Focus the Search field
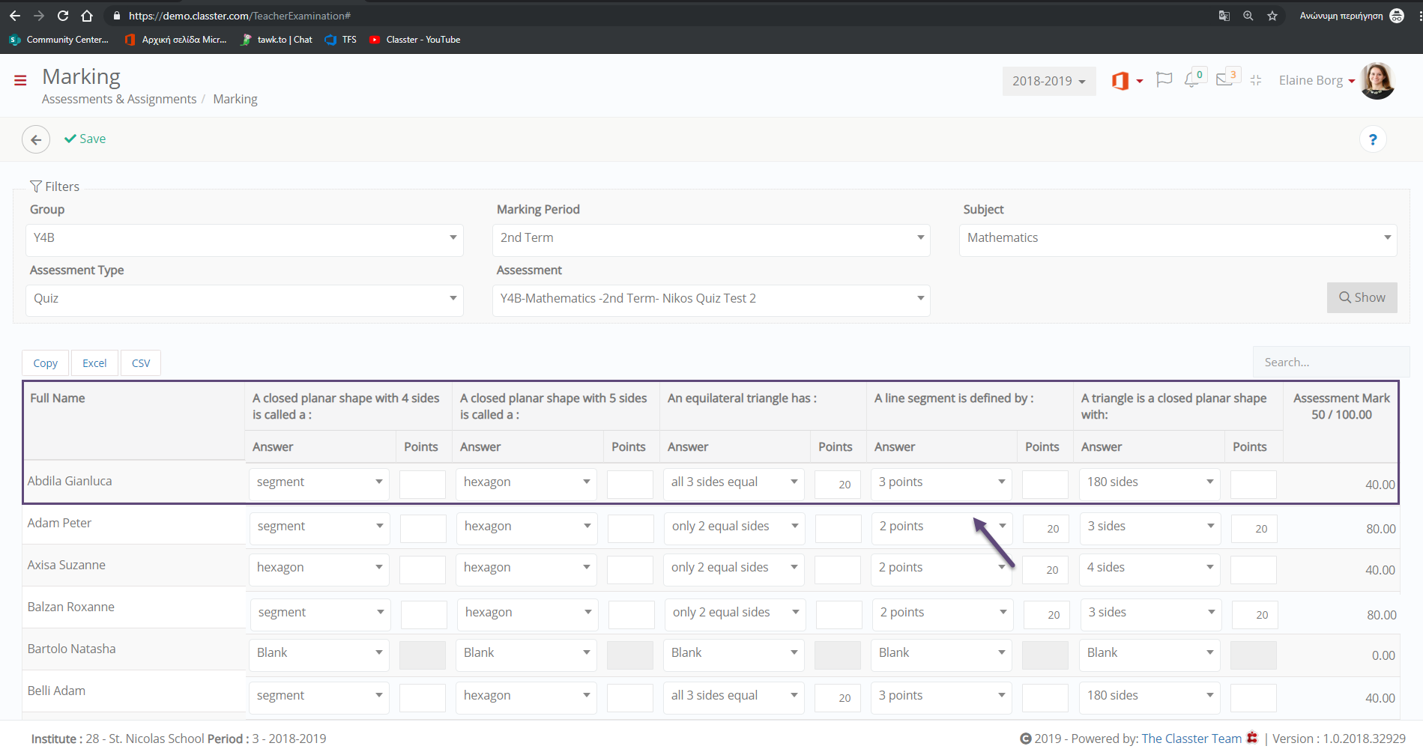 pos(1331,362)
